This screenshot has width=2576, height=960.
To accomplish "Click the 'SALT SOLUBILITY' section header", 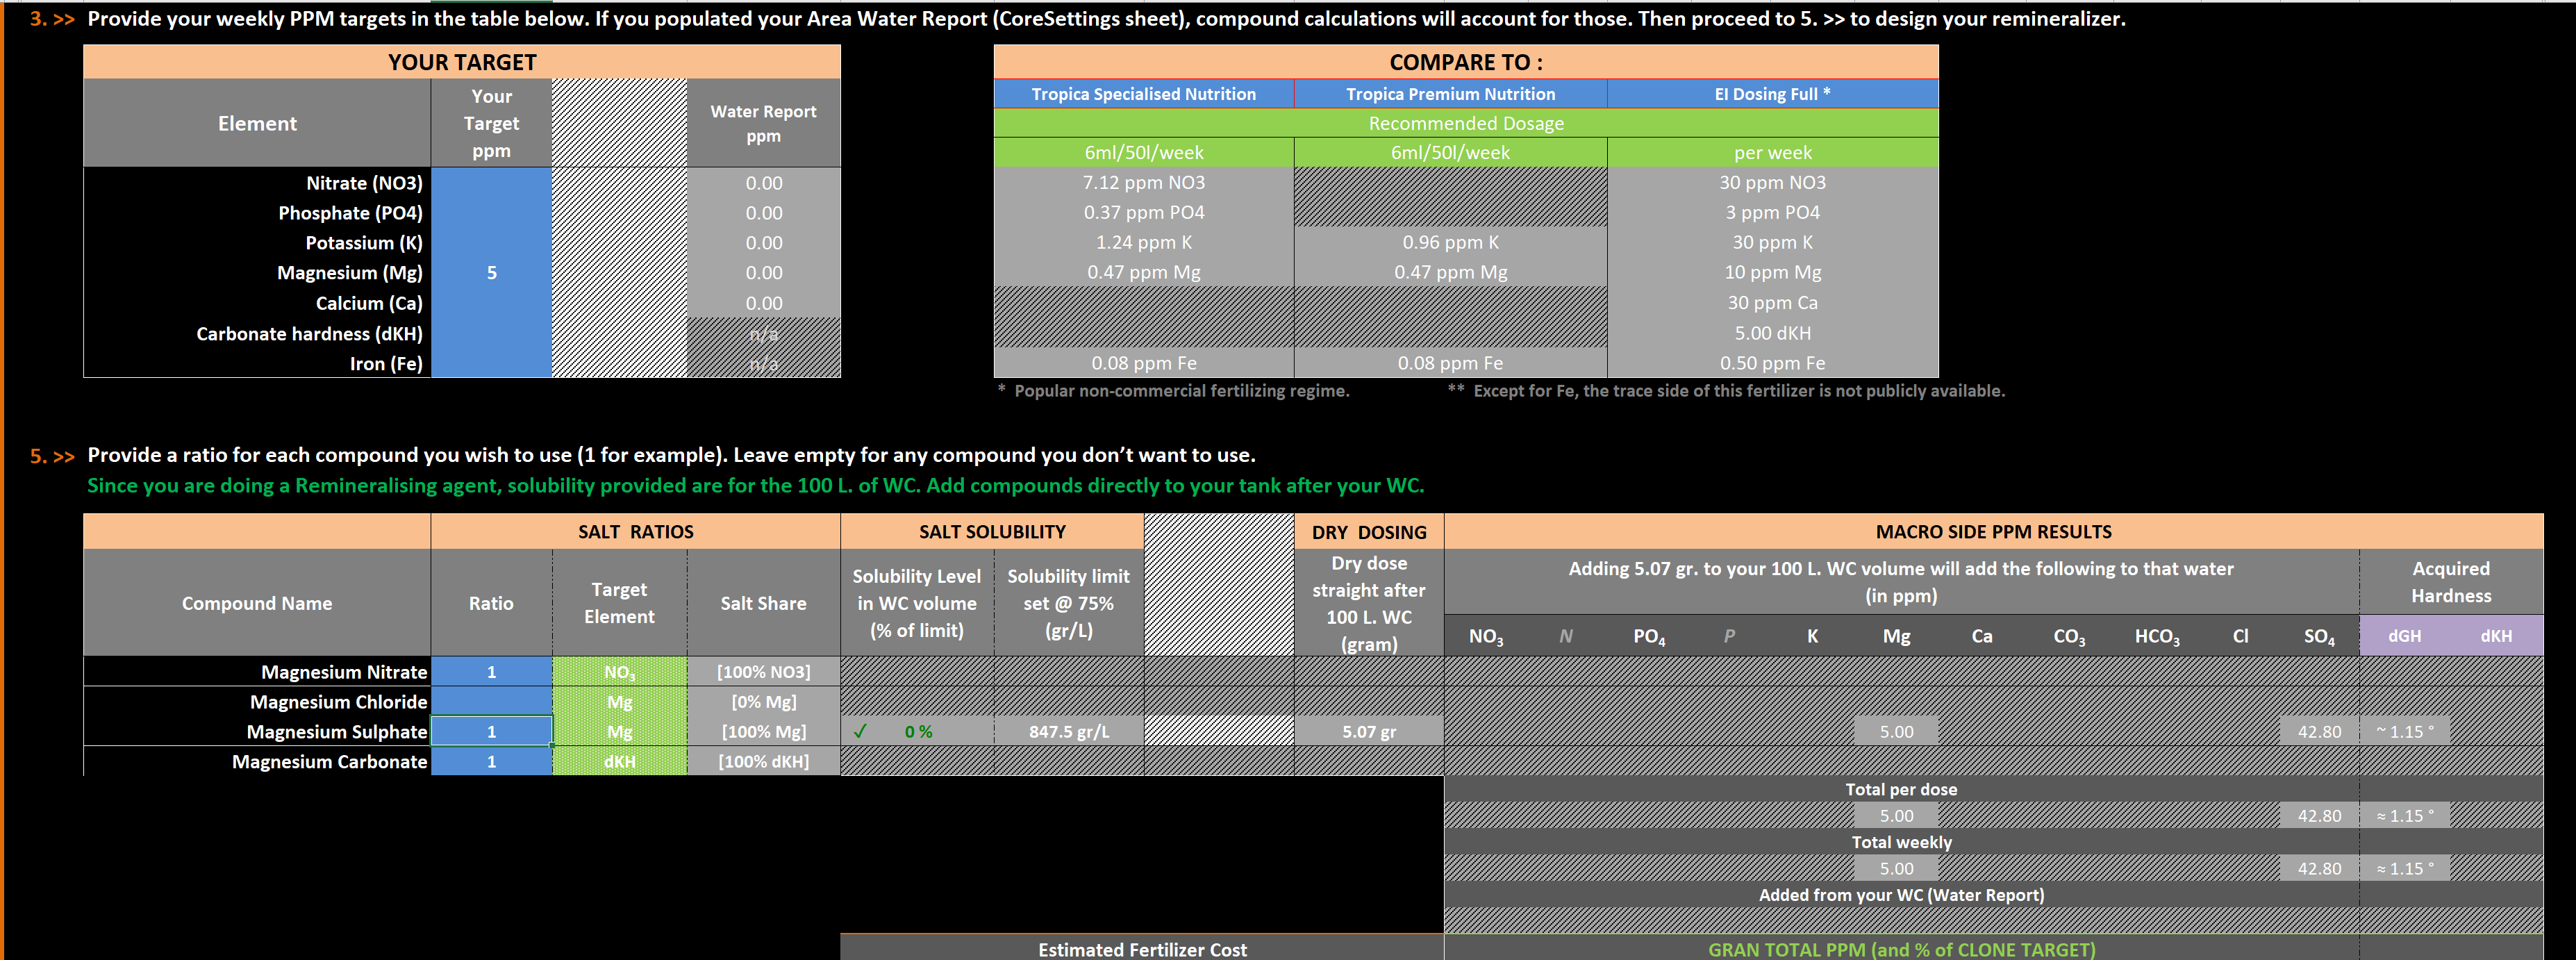I will [992, 532].
